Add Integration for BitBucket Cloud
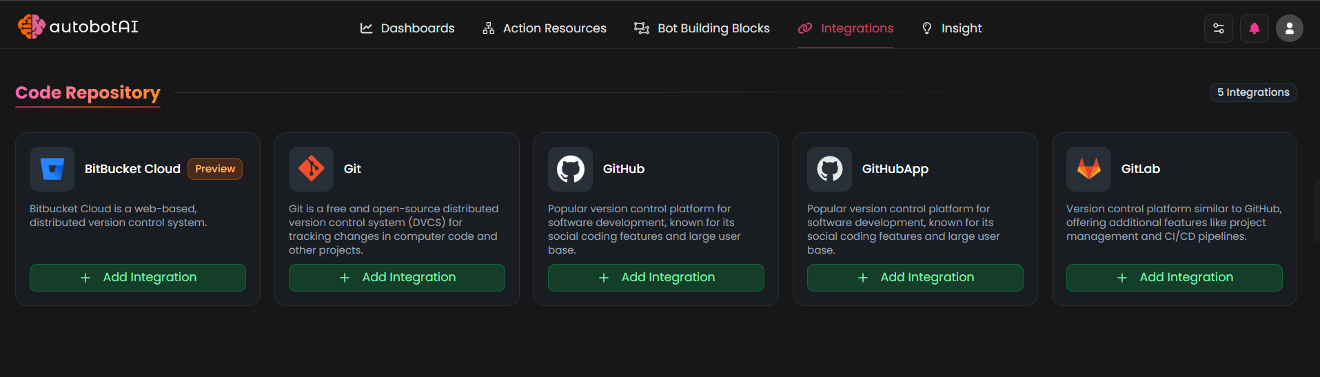Viewport: 1320px width, 377px height. 138,278
